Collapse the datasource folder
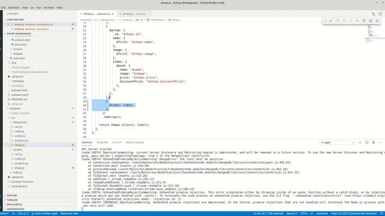Viewport: 385px width, 216px height. pos(20,122)
